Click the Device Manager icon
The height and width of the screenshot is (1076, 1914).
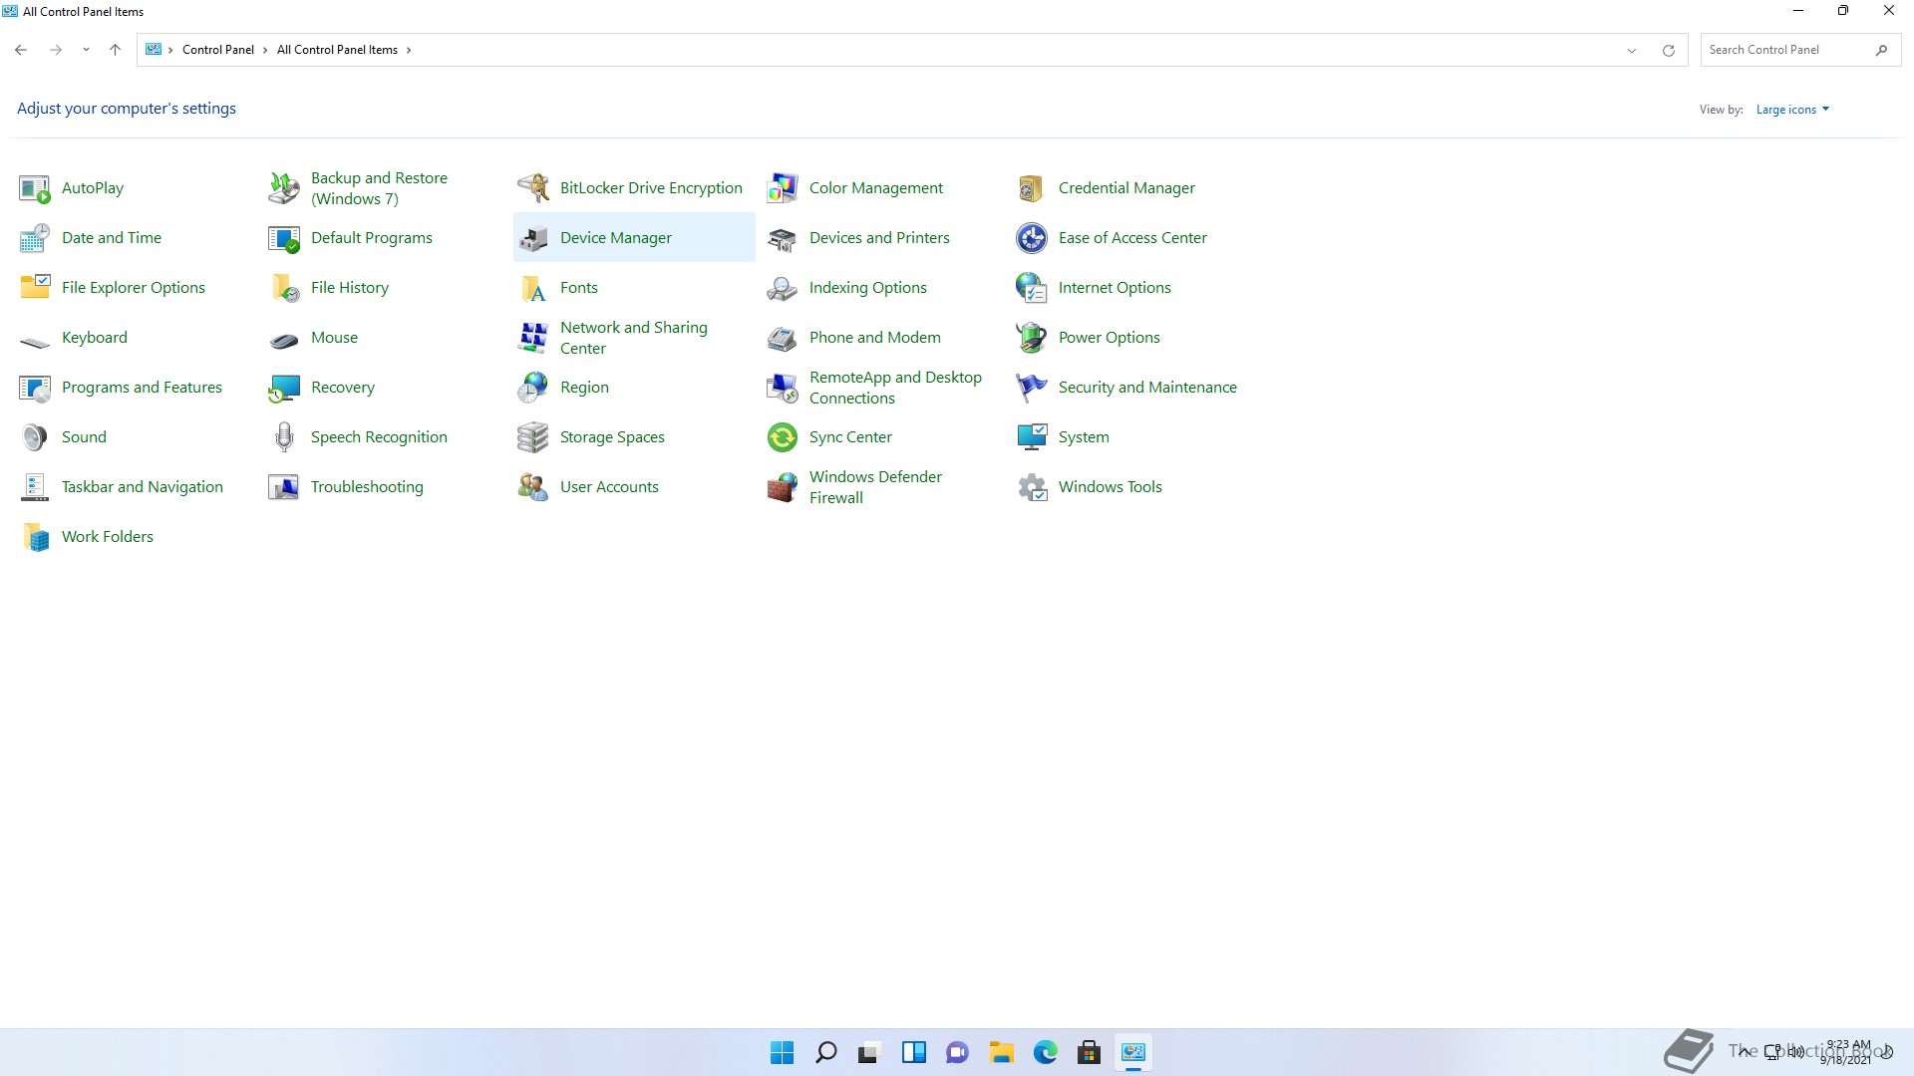[533, 238]
